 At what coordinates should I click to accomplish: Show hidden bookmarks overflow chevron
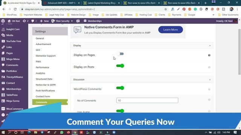coord(214,15)
